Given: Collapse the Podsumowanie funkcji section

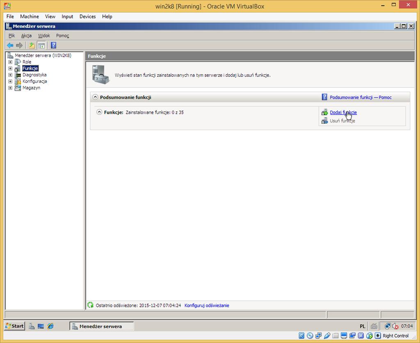Looking at the screenshot, I should 95,97.
